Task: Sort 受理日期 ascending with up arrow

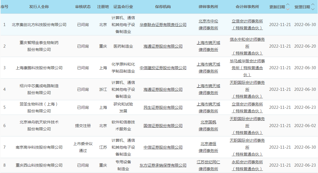Action: point(313,5)
